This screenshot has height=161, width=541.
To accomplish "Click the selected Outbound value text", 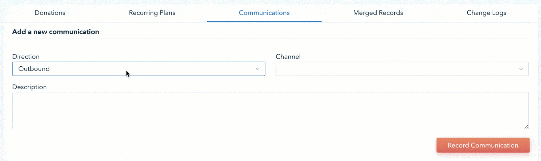I will (34, 69).
